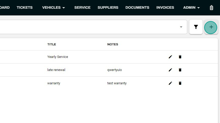Sort by the Notes column header

113,44
